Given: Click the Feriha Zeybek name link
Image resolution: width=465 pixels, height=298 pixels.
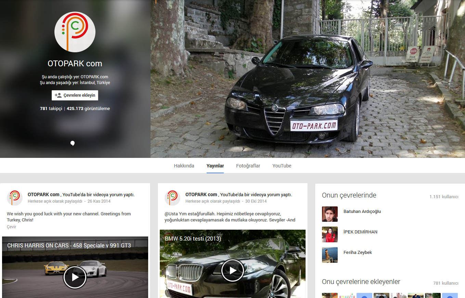Looking at the screenshot, I should pyautogui.click(x=358, y=253).
